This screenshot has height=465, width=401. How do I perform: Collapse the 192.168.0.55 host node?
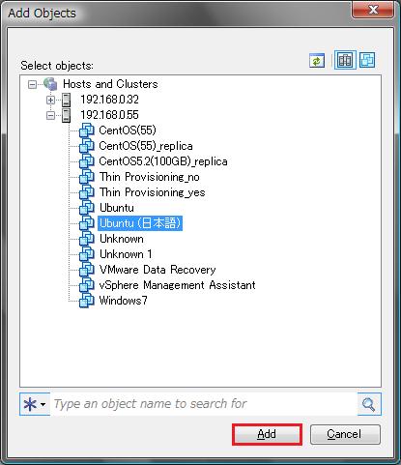click(50, 115)
